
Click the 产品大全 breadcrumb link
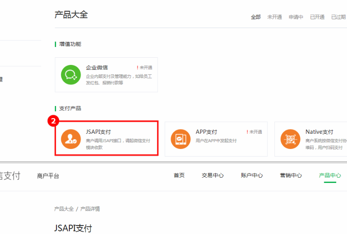click(x=64, y=209)
